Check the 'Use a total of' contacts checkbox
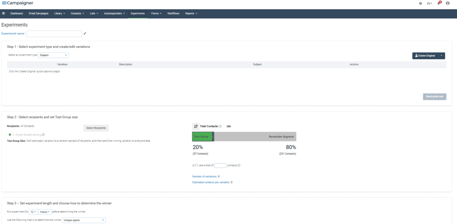 (197, 165)
